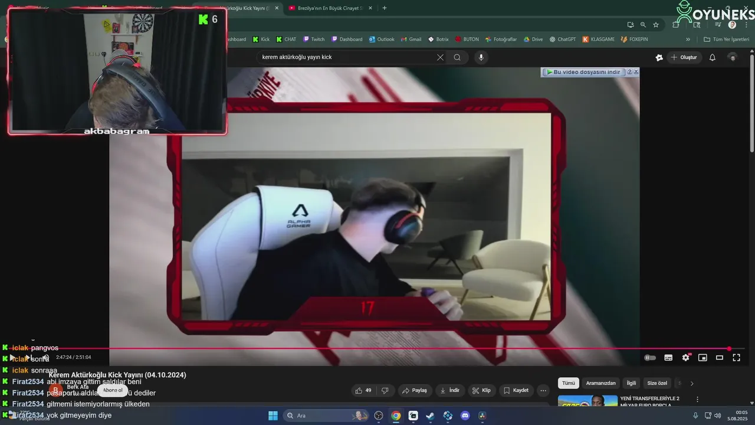The height and width of the screenshot is (425, 755).
Task: Click the taskbar Ara search box
Action: 325,416
